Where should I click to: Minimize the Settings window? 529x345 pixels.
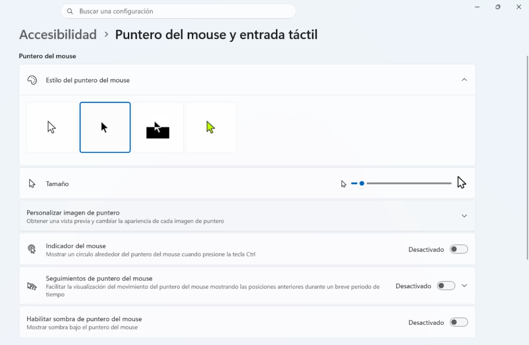(x=477, y=7)
